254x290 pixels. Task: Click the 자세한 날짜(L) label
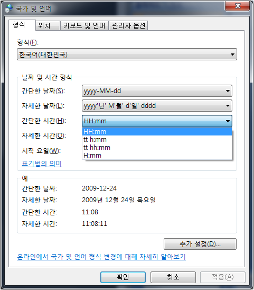coord(43,106)
